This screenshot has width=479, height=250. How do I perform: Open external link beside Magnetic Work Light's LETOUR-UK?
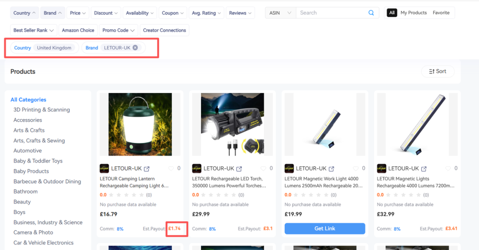(x=331, y=169)
